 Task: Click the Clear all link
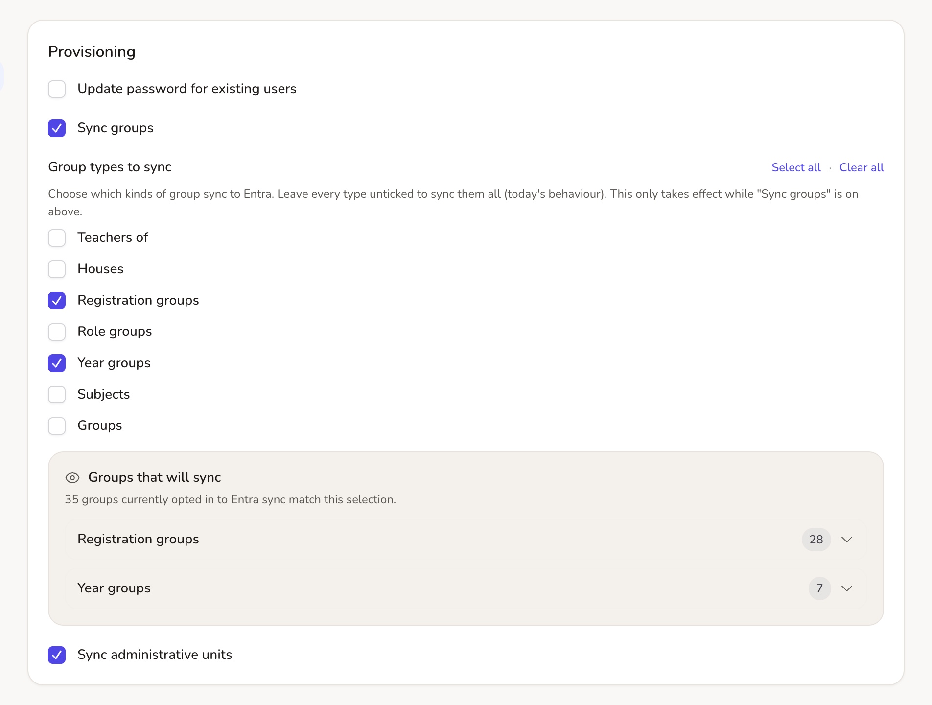862,167
